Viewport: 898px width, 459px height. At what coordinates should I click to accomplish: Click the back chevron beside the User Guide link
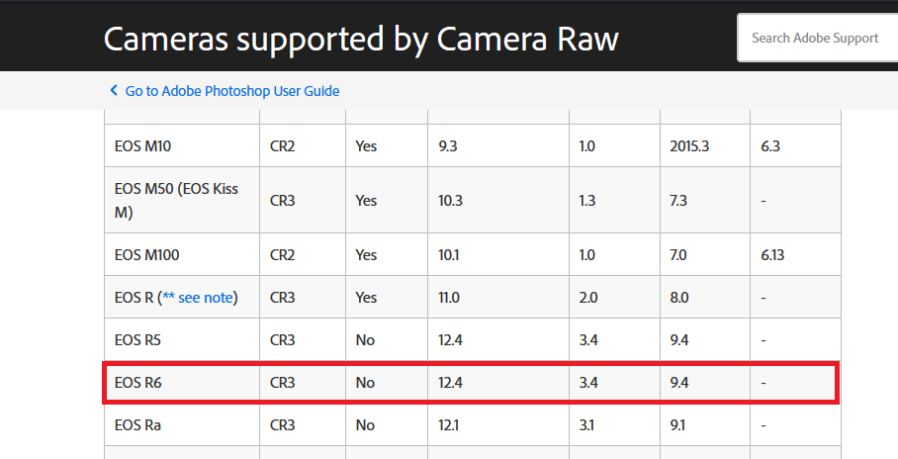click(x=114, y=91)
